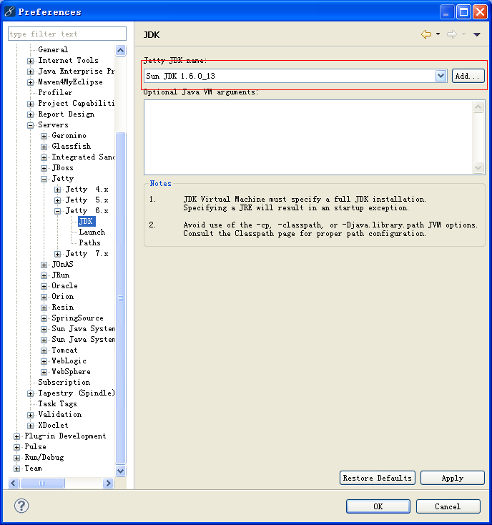Image resolution: width=492 pixels, height=525 pixels.
Task: Open the Jetty JDK name dropdown
Action: [x=441, y=76]
